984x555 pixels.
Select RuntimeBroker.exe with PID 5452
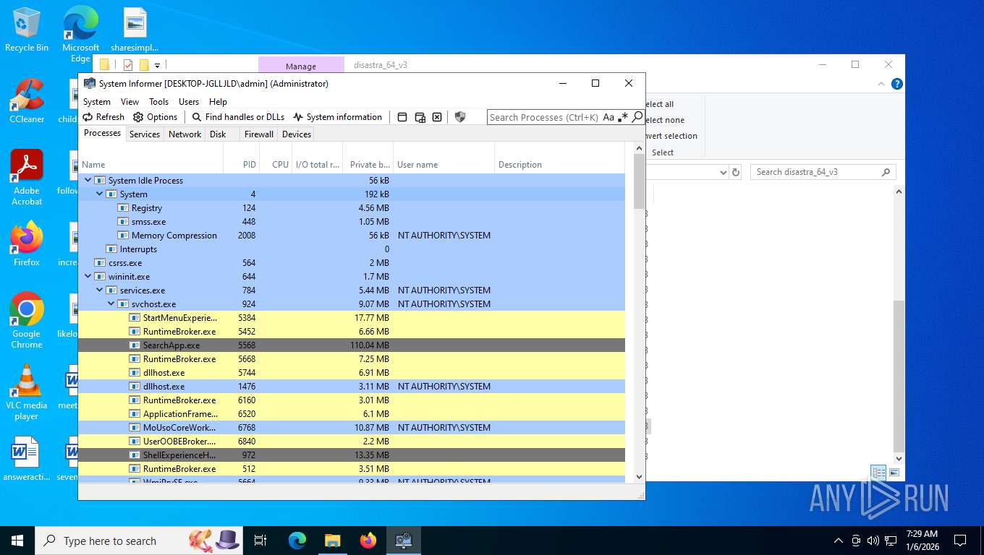[352, 332]
